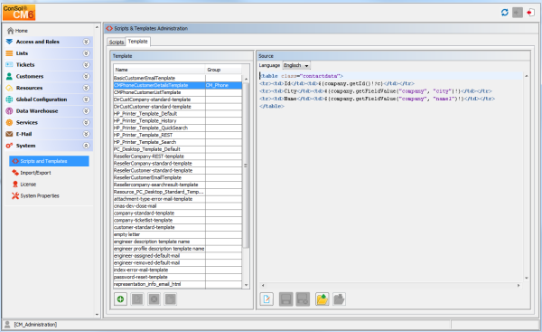Add a new template with green plus
The width and height of the screenshot is (542, 332).
120,299
